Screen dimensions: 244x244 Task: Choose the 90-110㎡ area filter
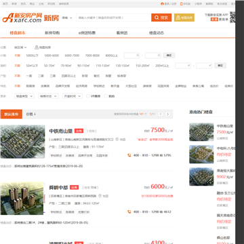[83, 66]
